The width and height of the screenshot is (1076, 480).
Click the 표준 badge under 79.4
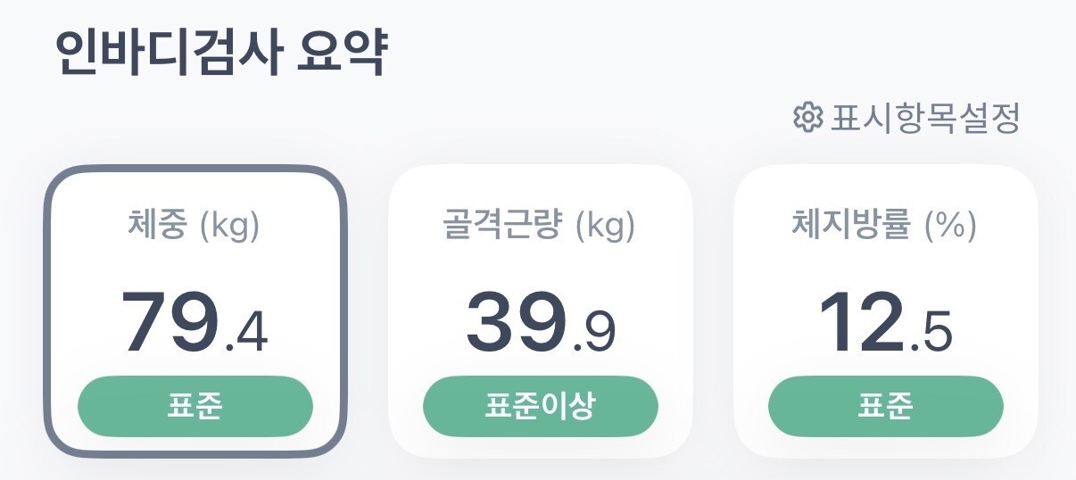pyautogui.click(x=195, y=406)
